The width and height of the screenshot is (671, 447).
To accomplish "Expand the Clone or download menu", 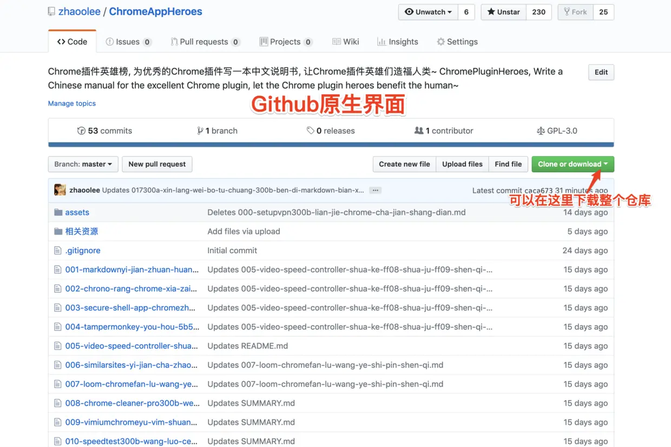I will [x=573, y=164].
